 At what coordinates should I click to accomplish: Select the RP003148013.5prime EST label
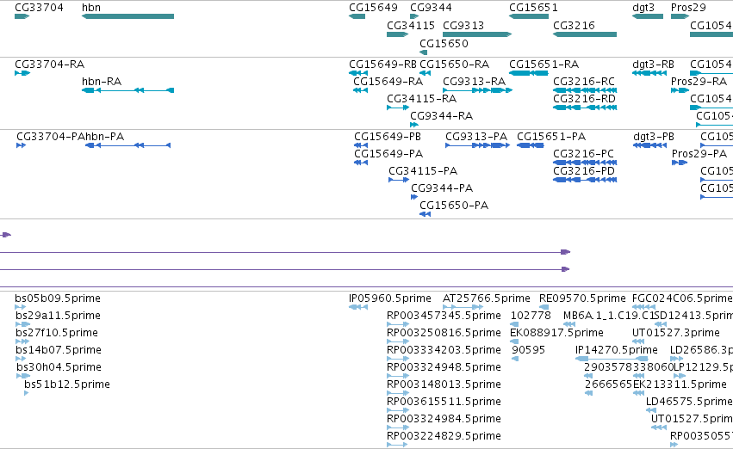(444, 384)
